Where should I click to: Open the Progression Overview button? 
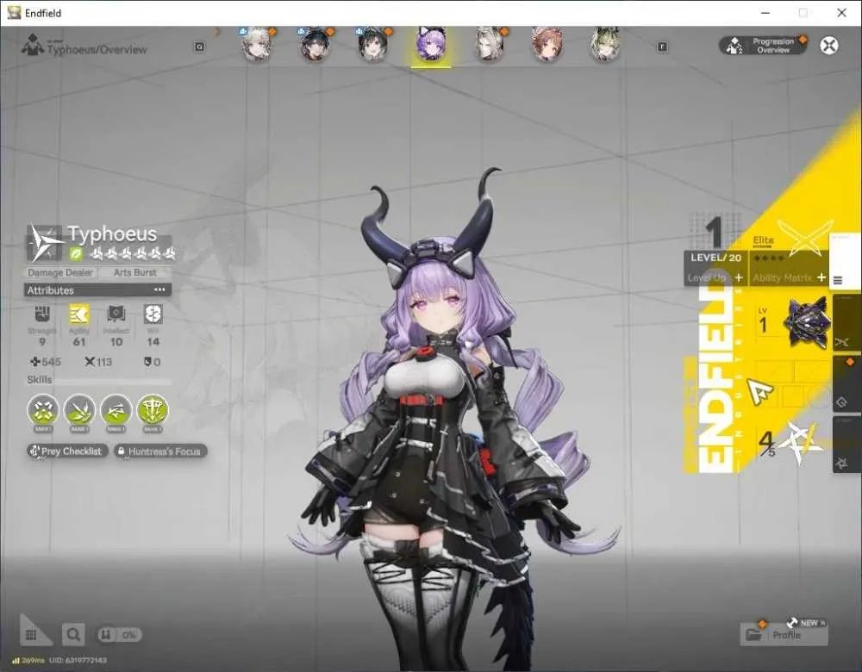coord(764,46)
